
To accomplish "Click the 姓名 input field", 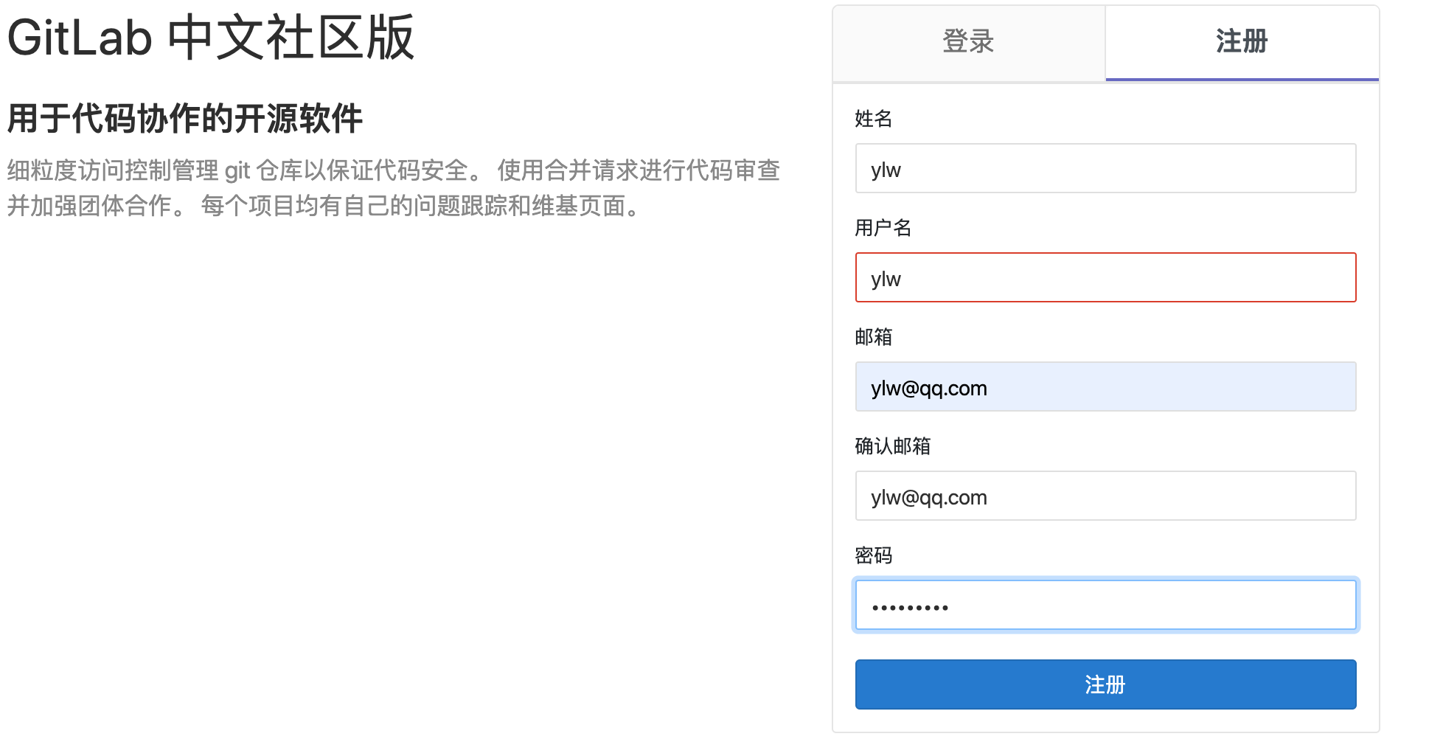I will [x=1105, y=168].
